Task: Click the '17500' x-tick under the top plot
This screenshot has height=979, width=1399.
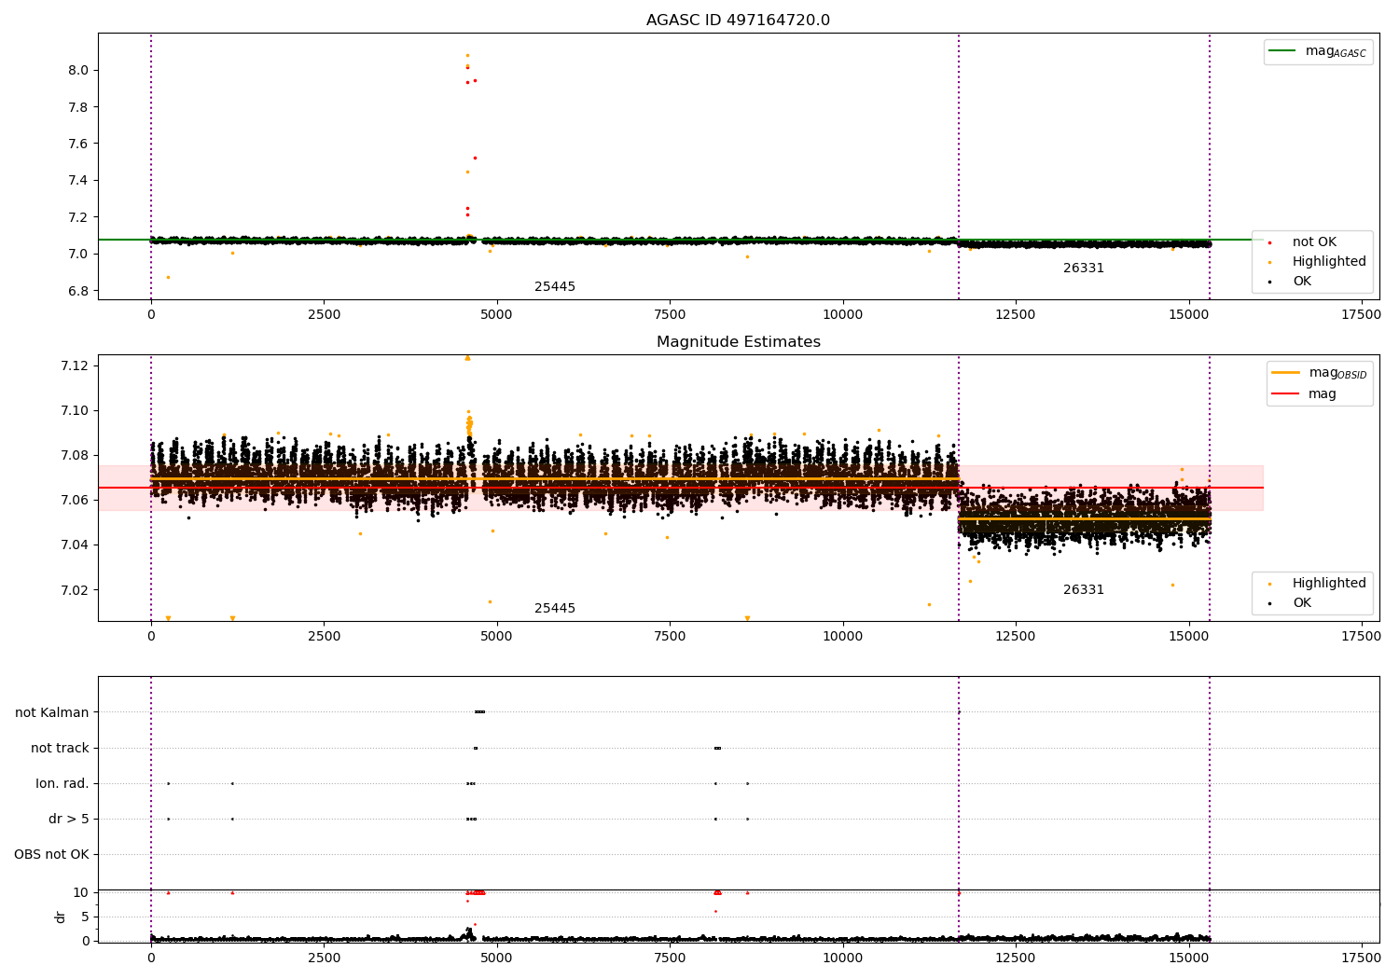Action: point(1361,315)
